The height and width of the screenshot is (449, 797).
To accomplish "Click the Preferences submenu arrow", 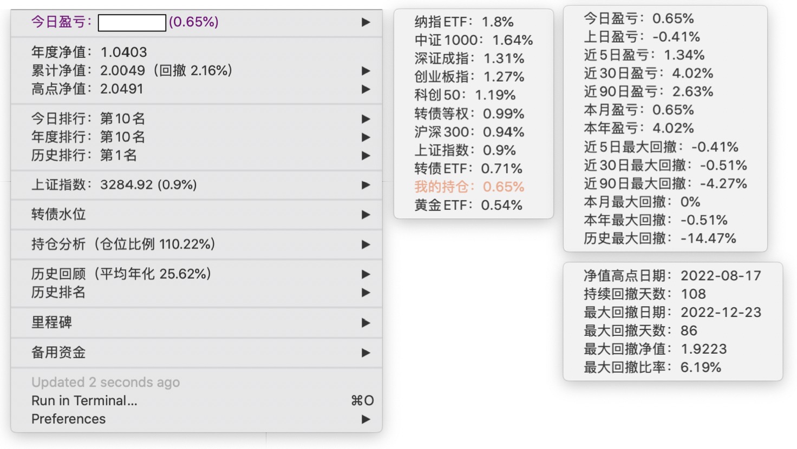I will pyautogui.click(x=366, y=419).
